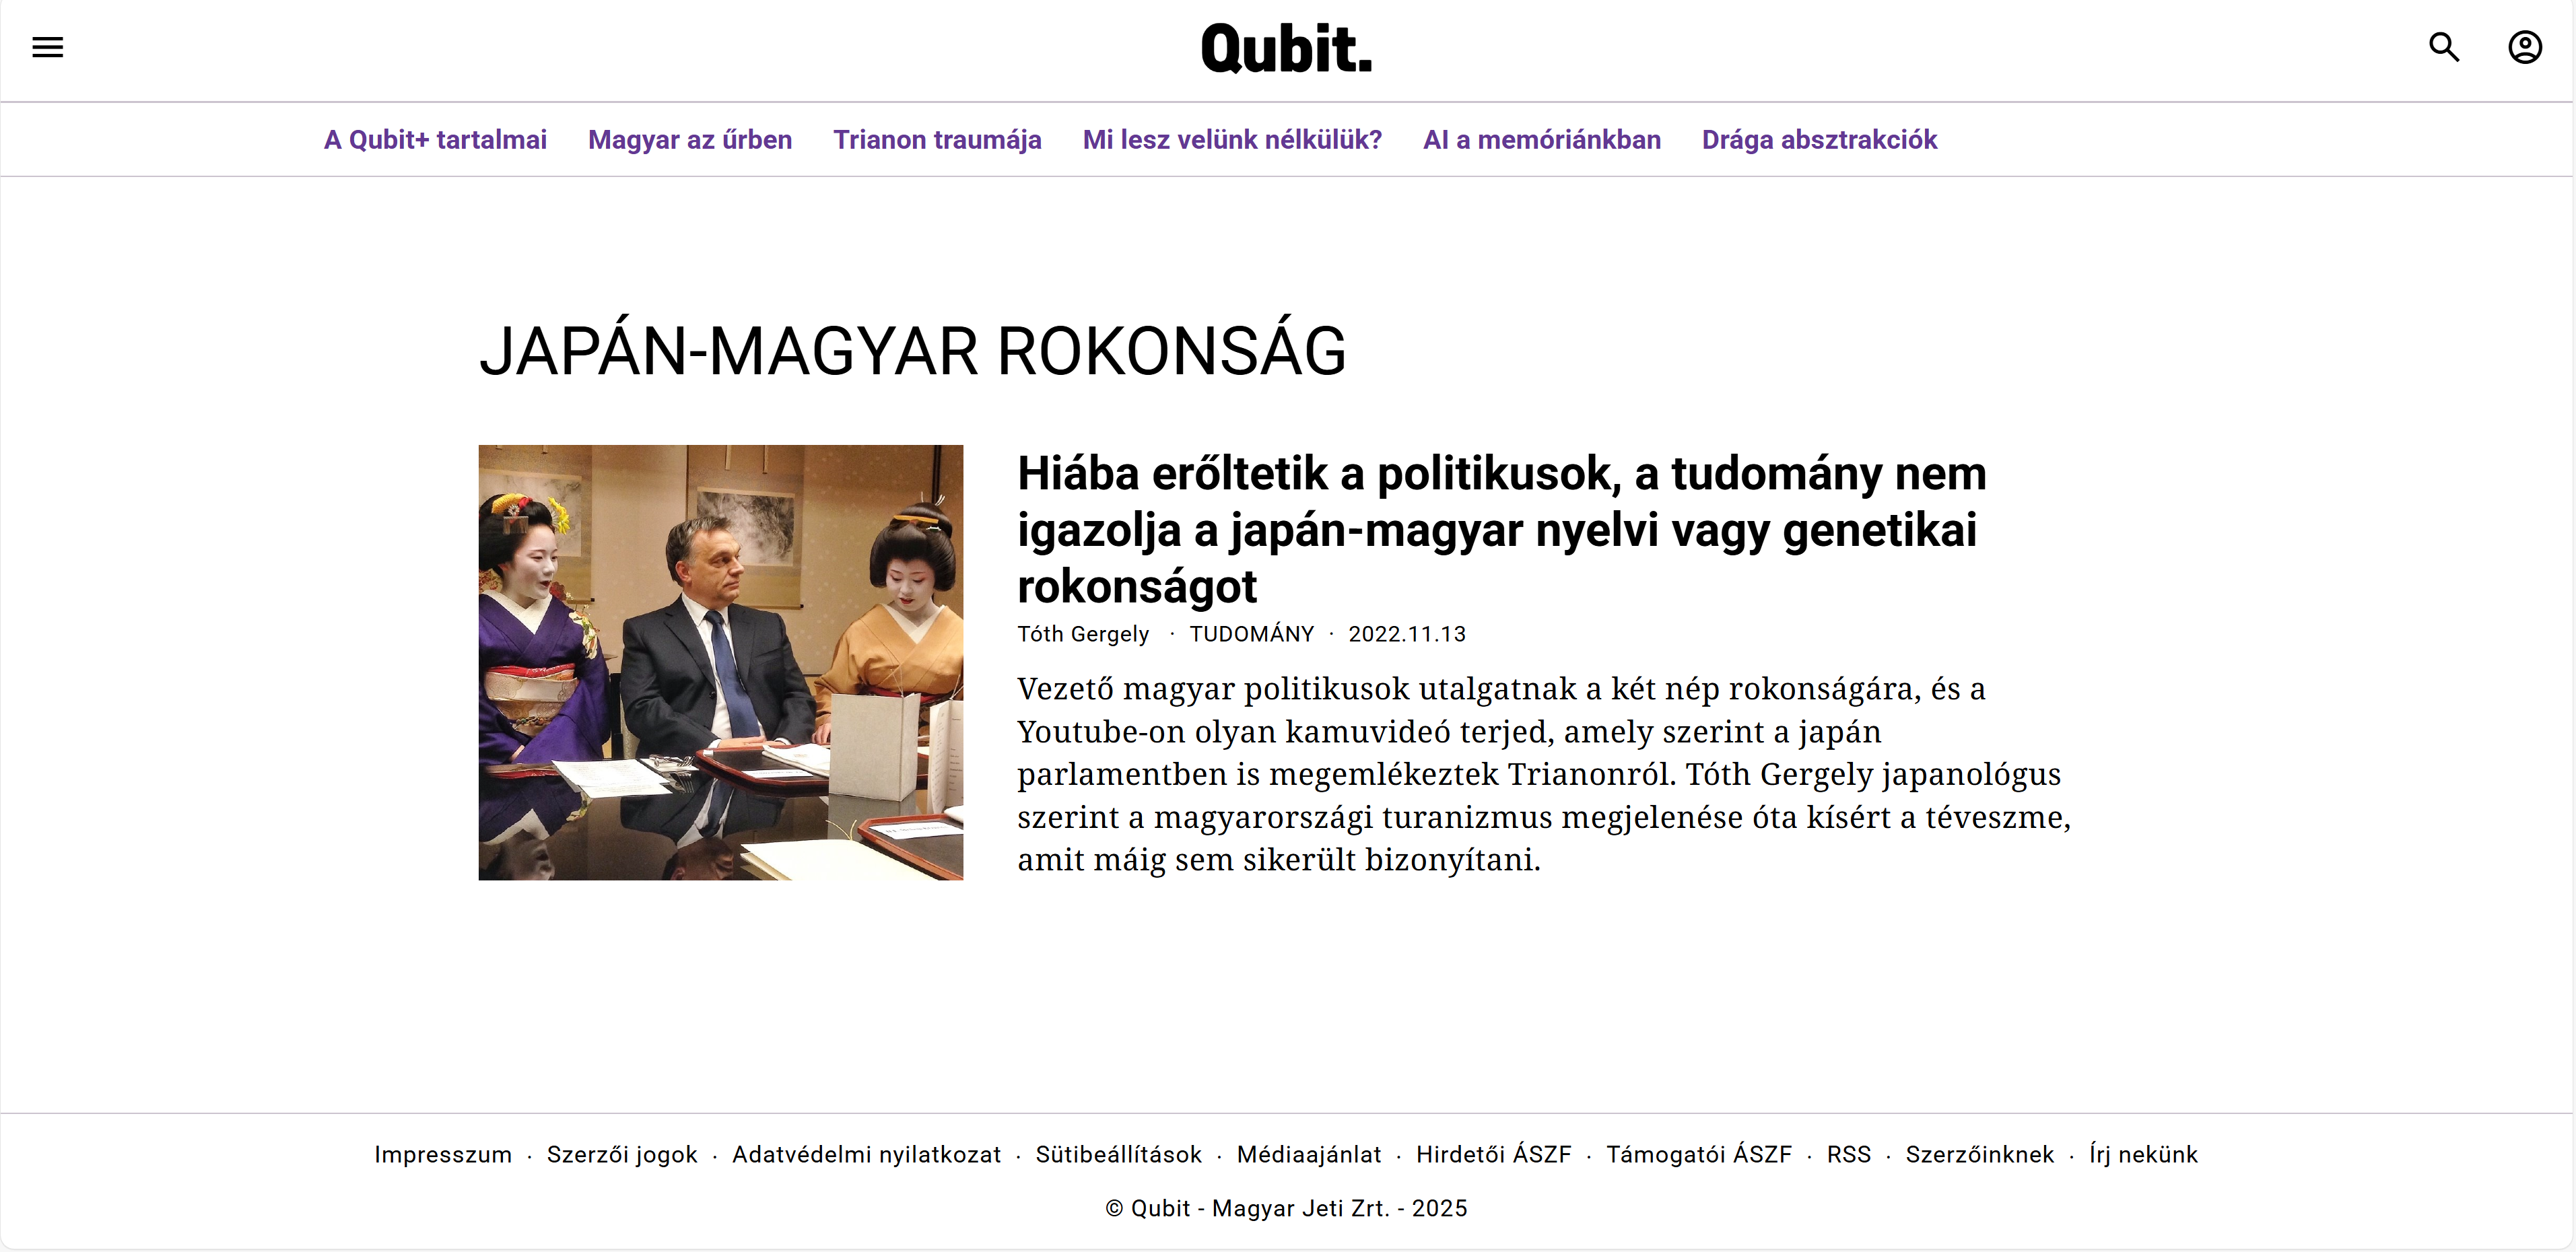View author Tóth Gergely's page

pos(1083,634)
